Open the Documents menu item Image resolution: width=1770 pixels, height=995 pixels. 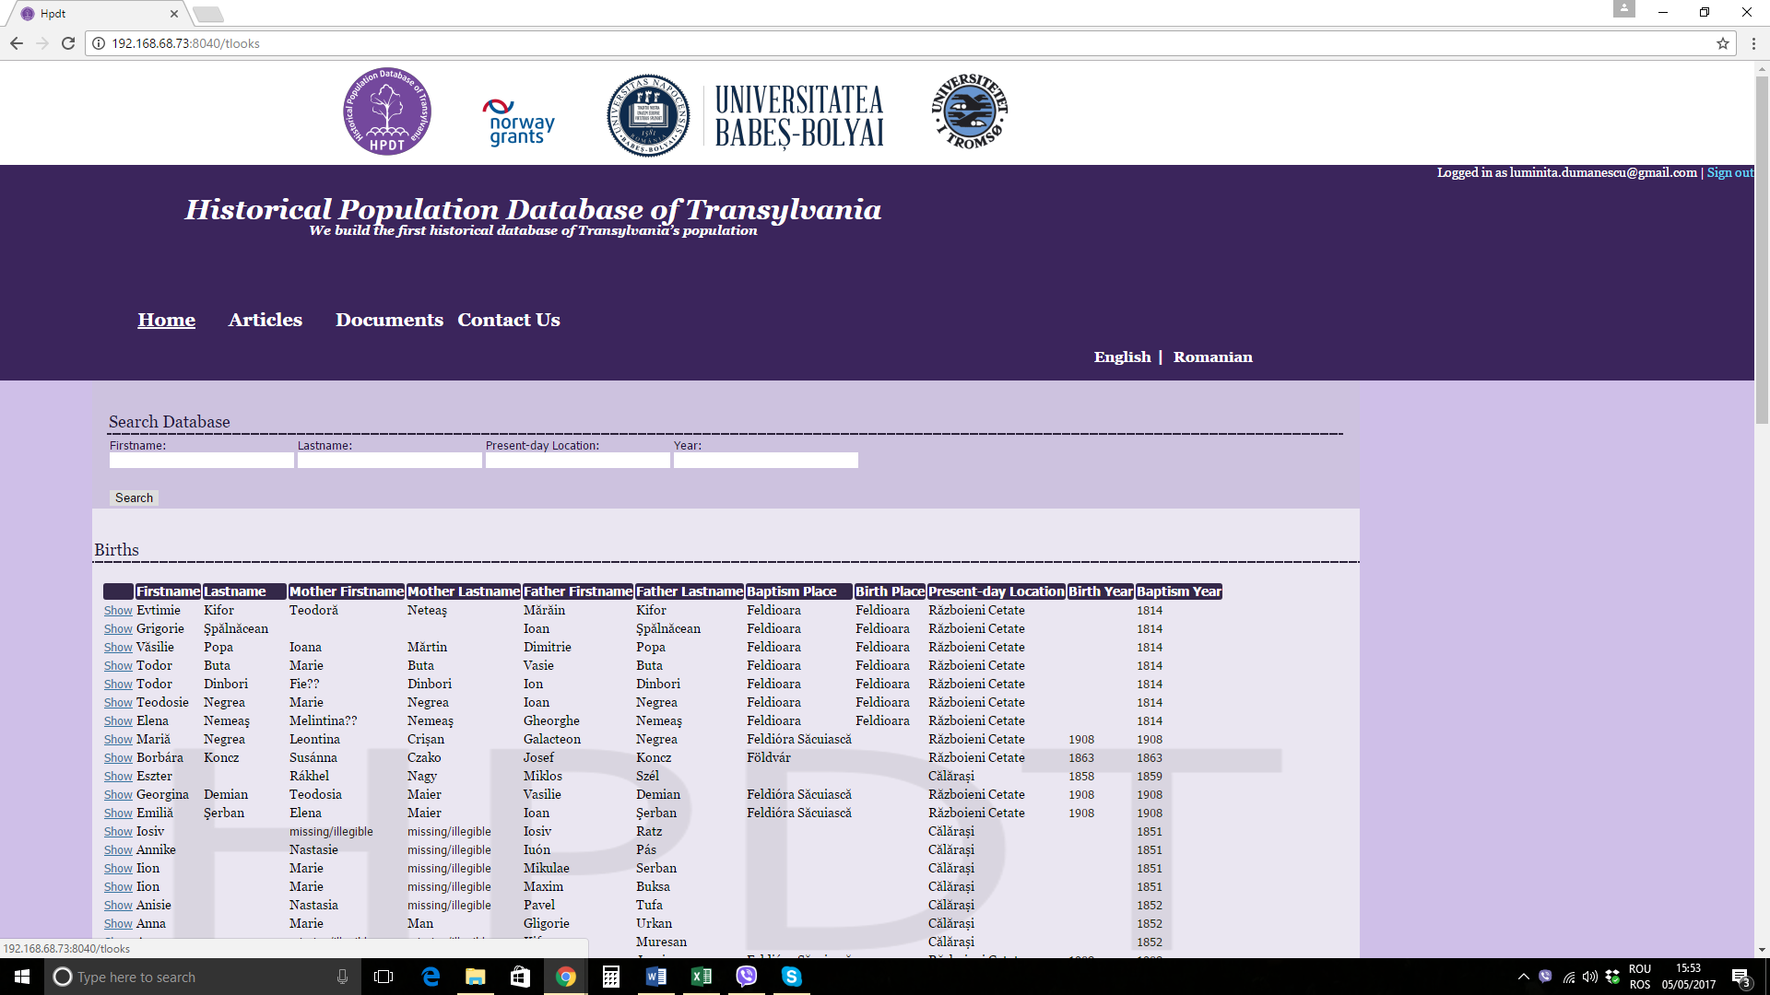click(389, 320)
